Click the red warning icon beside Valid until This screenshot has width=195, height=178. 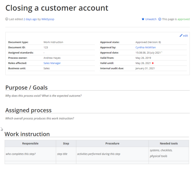[x=153, y=63]
